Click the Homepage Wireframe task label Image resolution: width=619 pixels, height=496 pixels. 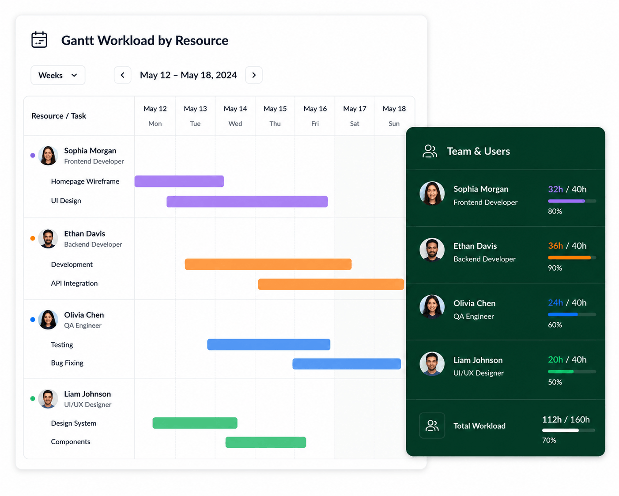point(85,181)
